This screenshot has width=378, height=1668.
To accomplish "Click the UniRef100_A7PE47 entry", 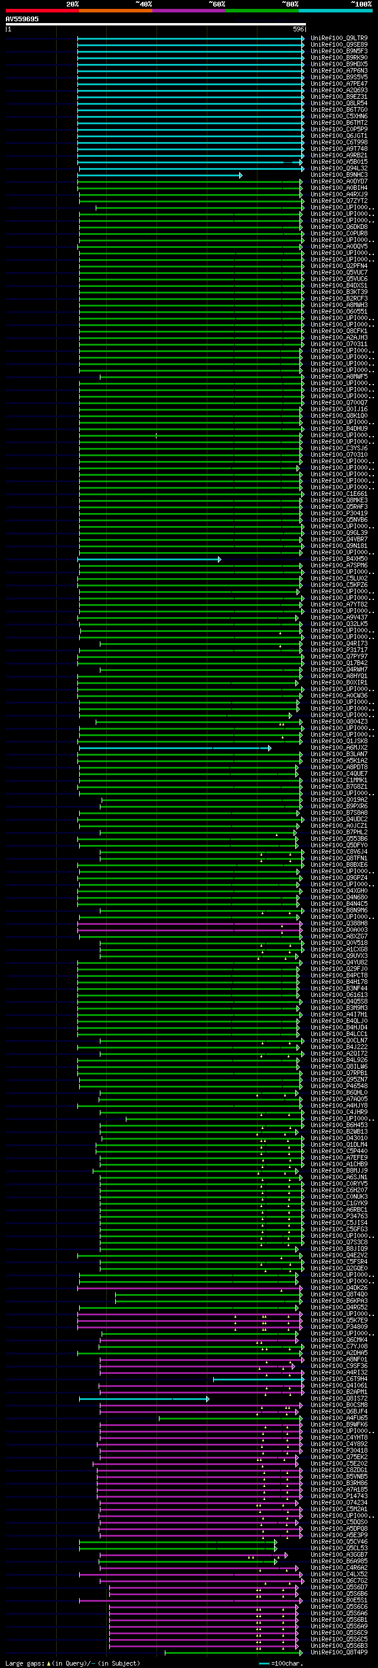I will tap(338, 83).
